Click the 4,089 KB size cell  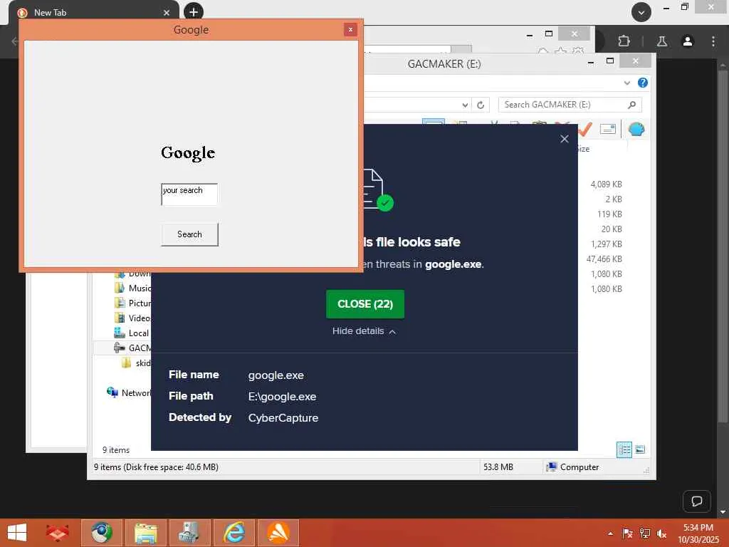point(606,184)
